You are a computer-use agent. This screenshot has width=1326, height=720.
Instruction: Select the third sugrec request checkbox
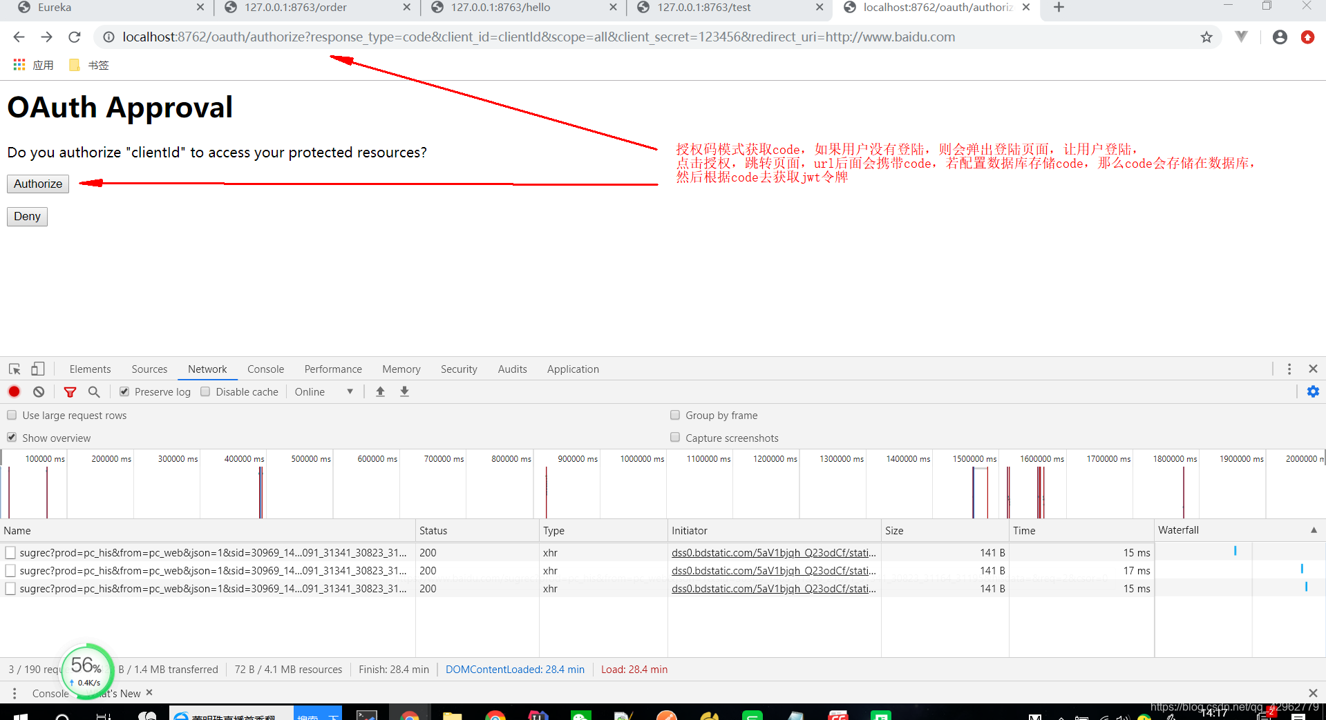point(10,589)
